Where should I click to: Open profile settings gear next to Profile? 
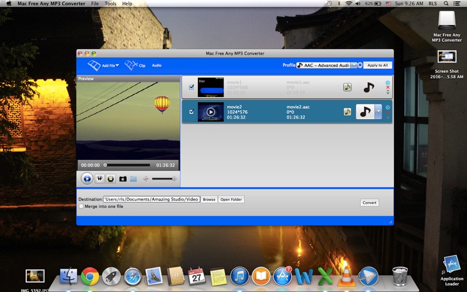[360, 65]
